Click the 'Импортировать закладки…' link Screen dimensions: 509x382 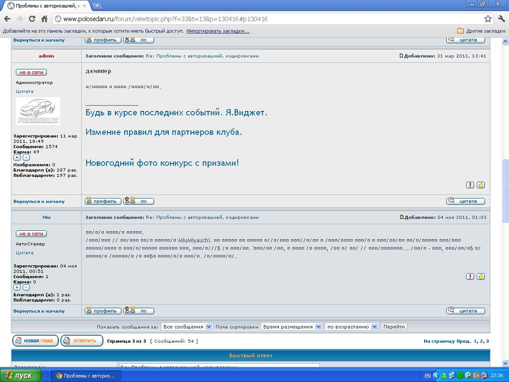217,31
